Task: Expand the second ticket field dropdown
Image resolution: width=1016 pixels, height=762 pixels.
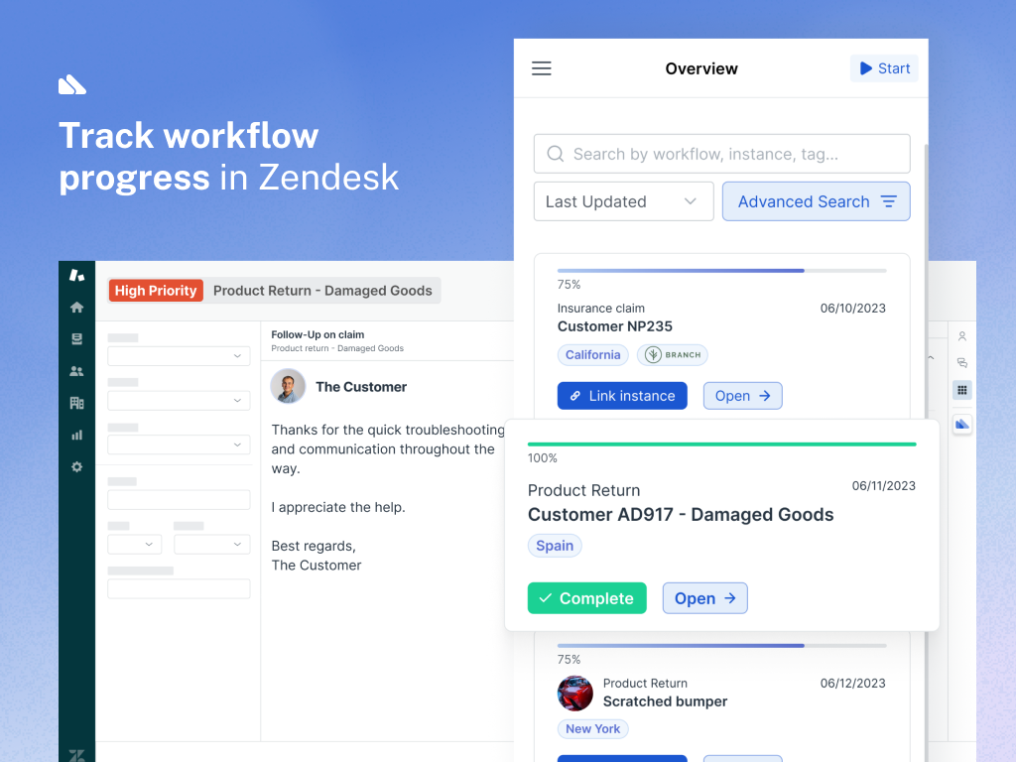Action: (x=179, y=401)
